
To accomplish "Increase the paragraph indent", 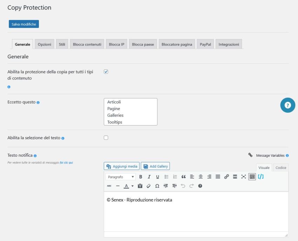I will point(175,186).
